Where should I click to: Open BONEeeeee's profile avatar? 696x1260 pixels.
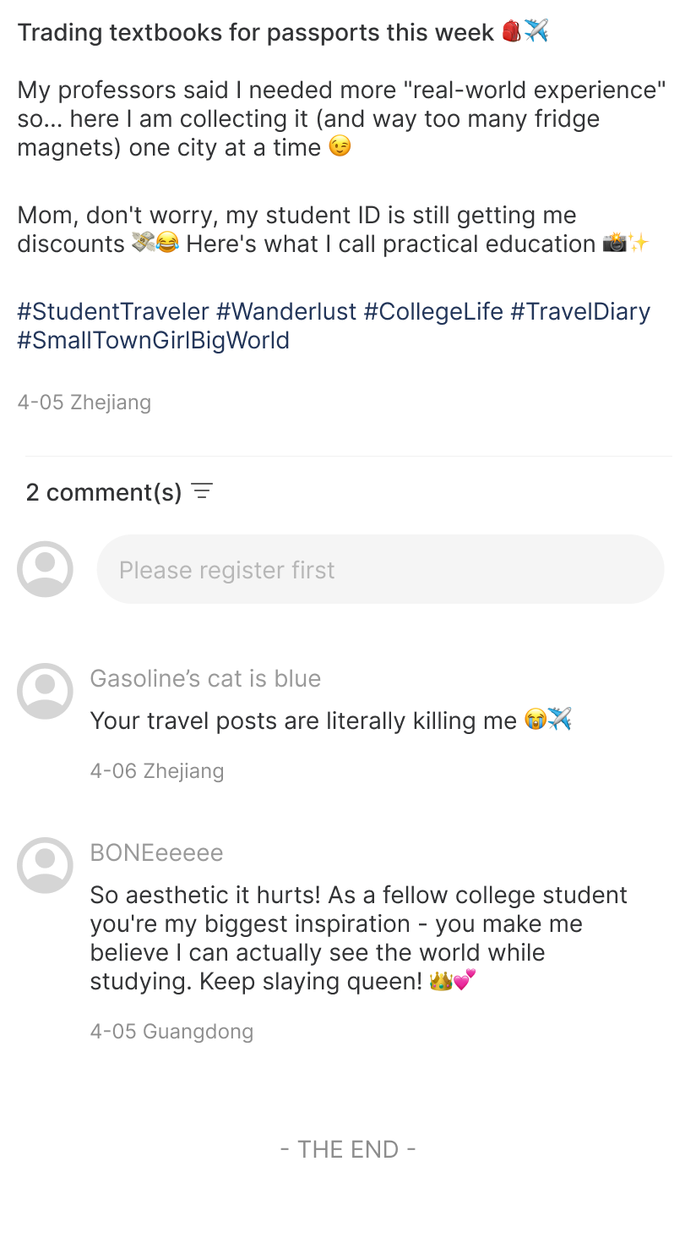coord(45,865)
